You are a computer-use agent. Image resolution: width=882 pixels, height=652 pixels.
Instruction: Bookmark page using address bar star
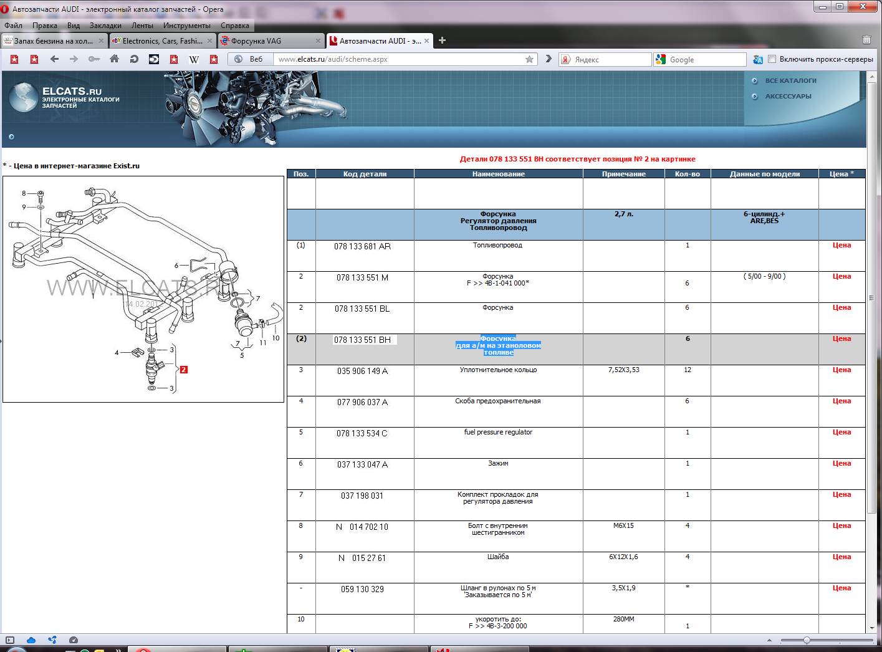point(529,59)
